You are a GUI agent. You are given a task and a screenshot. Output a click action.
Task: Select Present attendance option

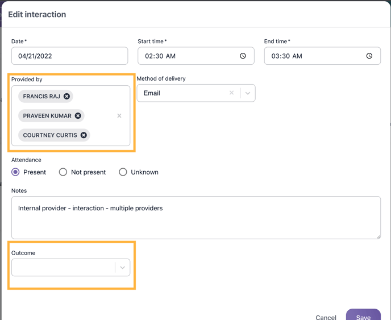(16, 172)
